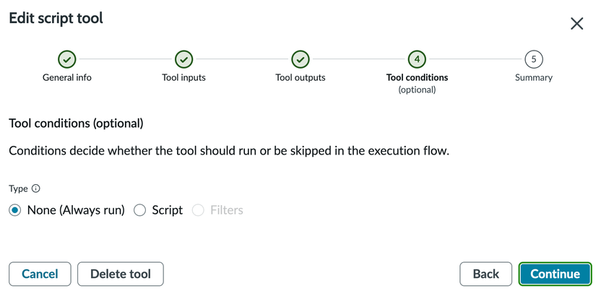Click the step 4 circle icon

(x=417, y=59)
